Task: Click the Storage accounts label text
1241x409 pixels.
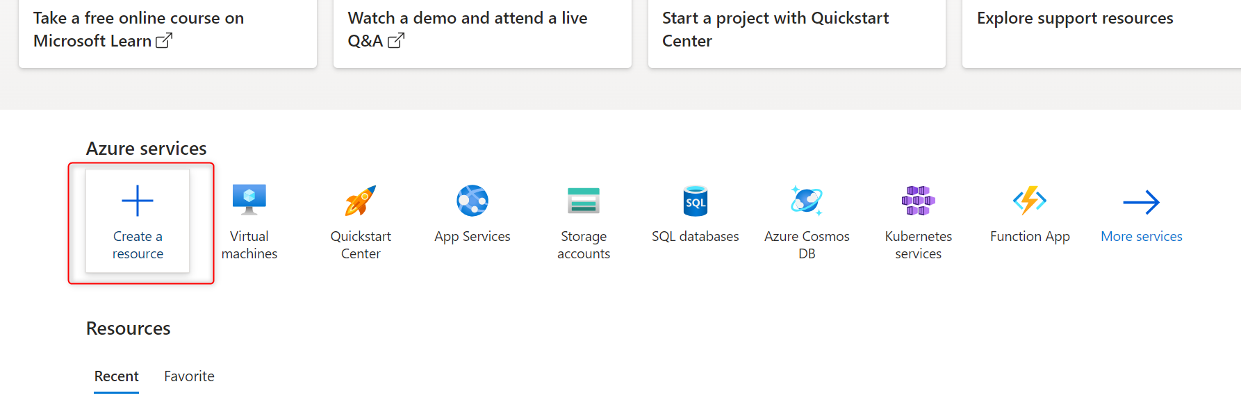Action: 584,245
